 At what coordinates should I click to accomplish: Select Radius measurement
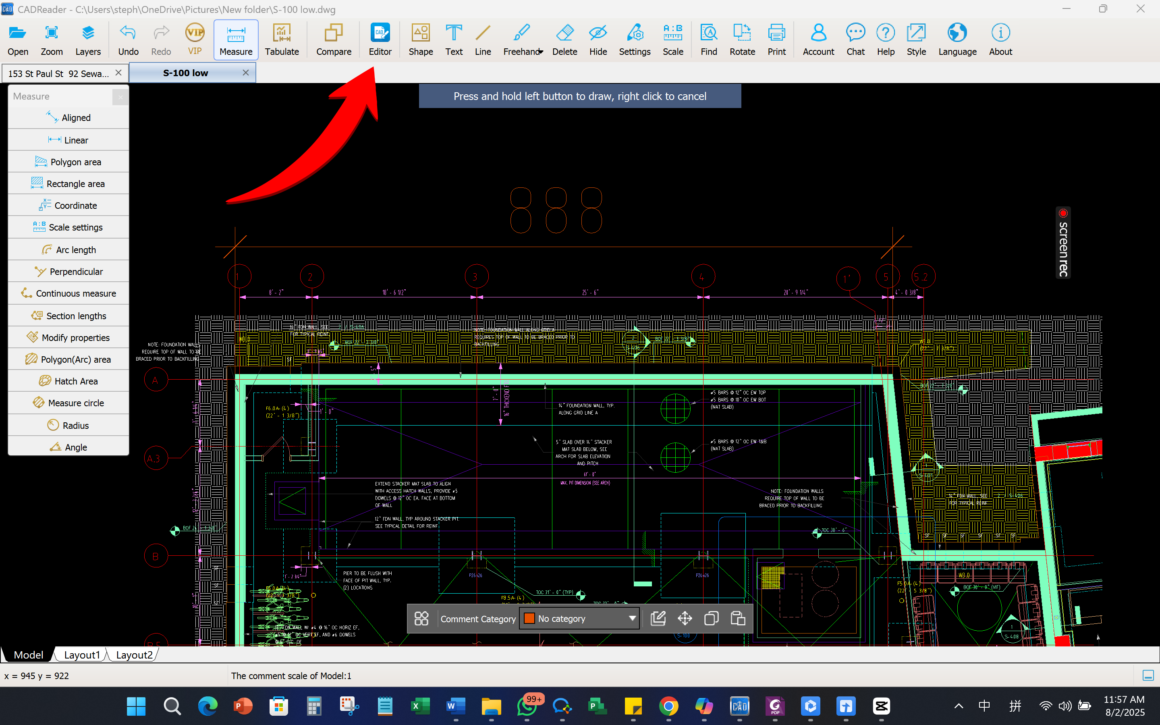(68, 425)
